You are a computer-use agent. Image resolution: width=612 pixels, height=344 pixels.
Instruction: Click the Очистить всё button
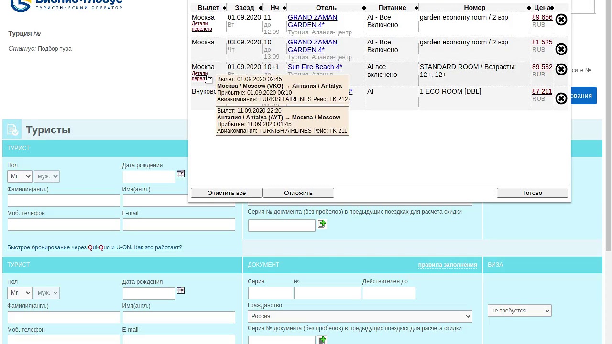click(x=227, y=193)
